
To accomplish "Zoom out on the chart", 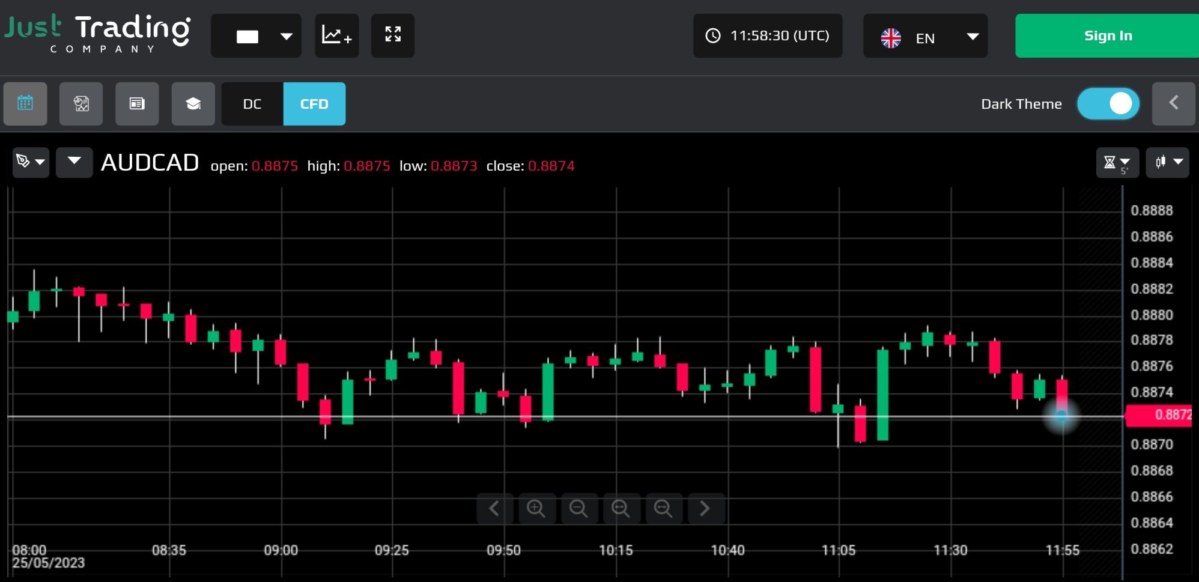I will point(579,509).
